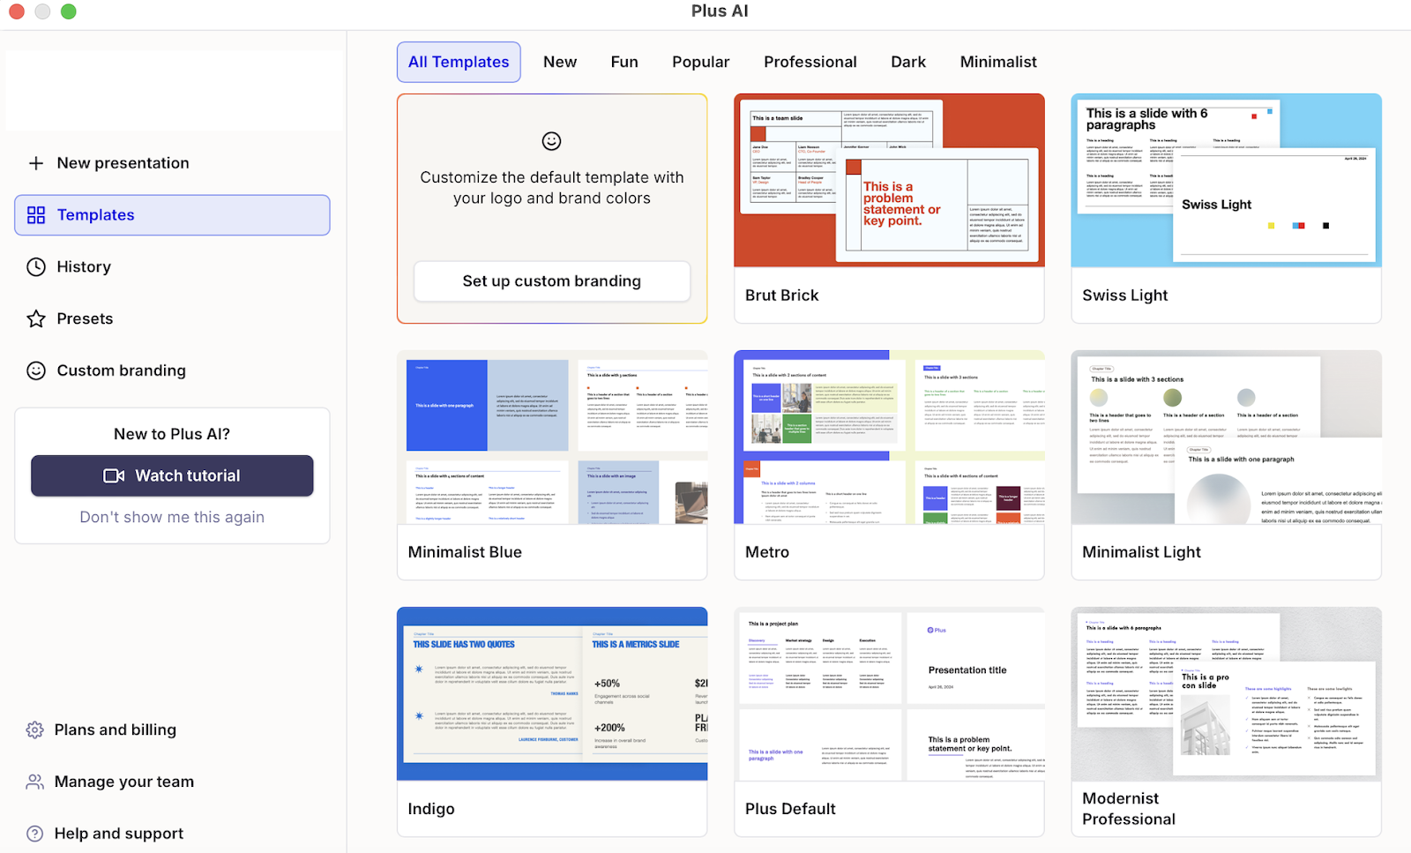Open the Popular templates tab
This screenshot has height=853, width=1411.
pyautogui.click(x=701, y=63)
